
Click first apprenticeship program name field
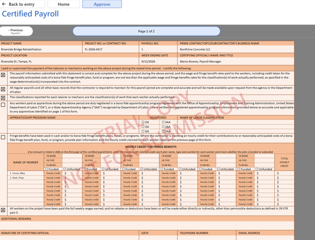73,122
